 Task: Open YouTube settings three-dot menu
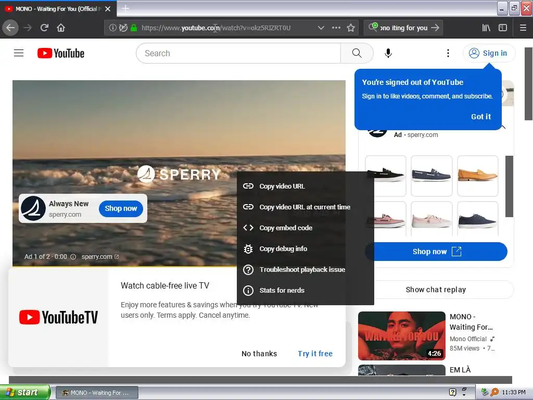point(448,53)
